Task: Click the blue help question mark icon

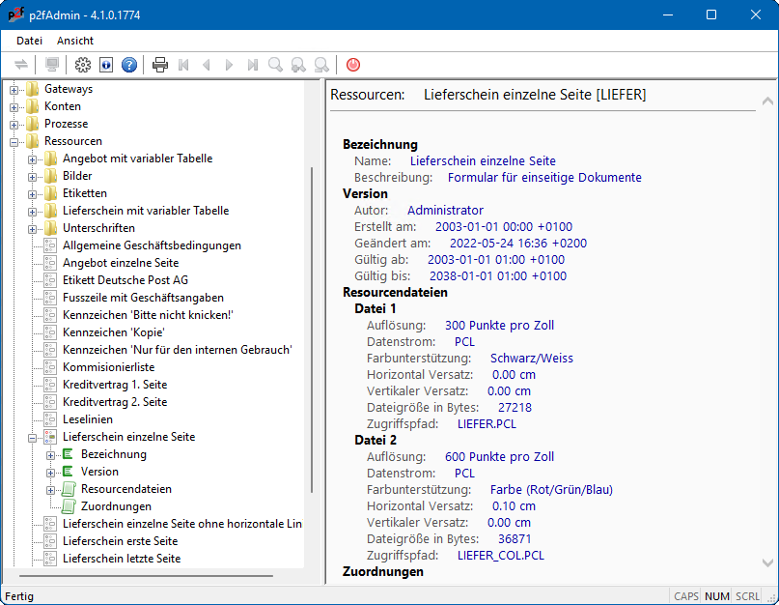Action: 129,65
